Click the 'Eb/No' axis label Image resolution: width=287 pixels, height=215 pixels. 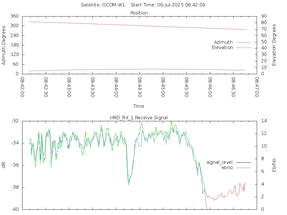[274, 165]
